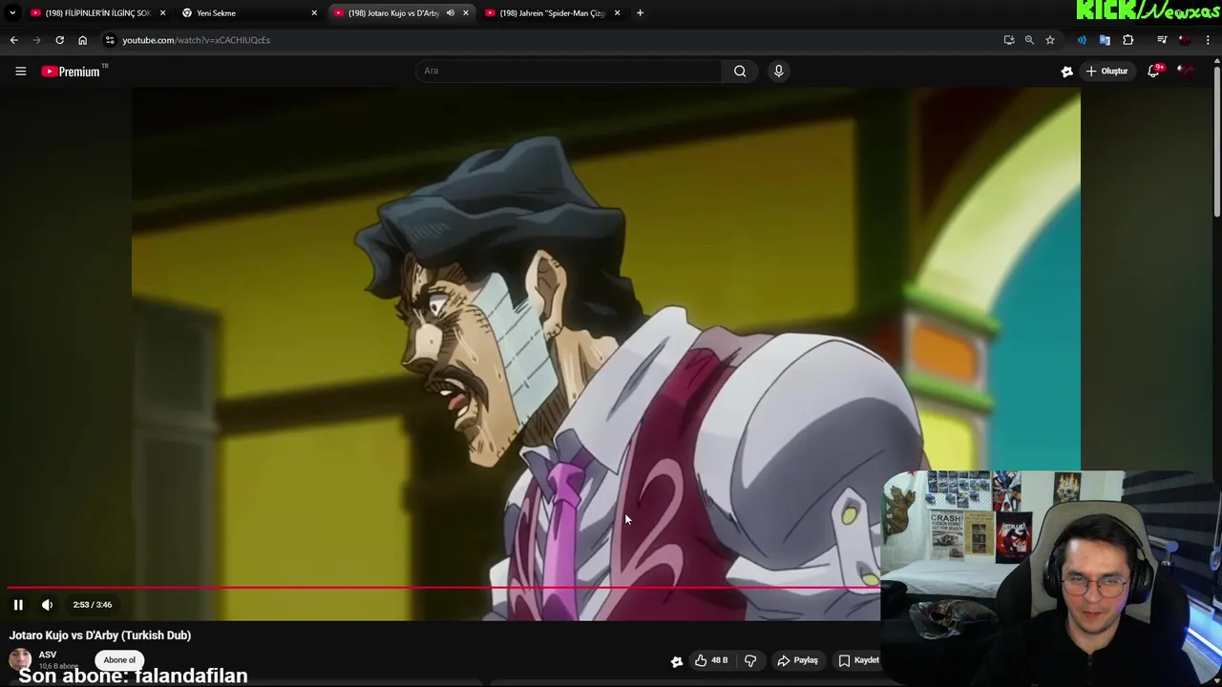Click the youtube.com address bar URL

click(x=196, y=40)
